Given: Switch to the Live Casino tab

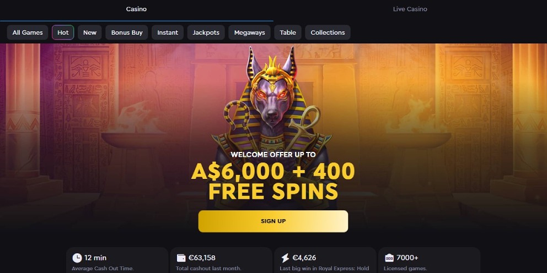Looking at the screenshot, I should coord(410,9).
